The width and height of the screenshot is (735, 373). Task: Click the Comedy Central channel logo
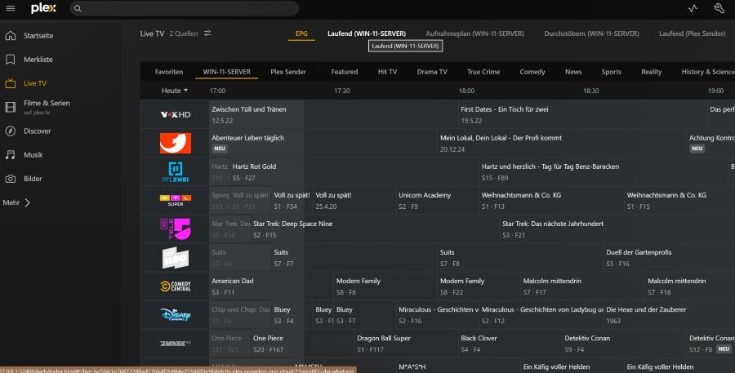(x=176, y=286)
